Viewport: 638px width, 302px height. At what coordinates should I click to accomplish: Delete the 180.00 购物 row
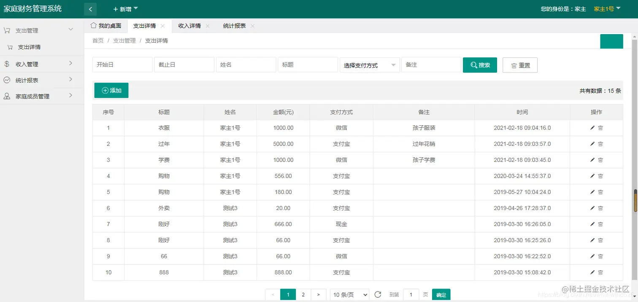click(x=600, y=192)
